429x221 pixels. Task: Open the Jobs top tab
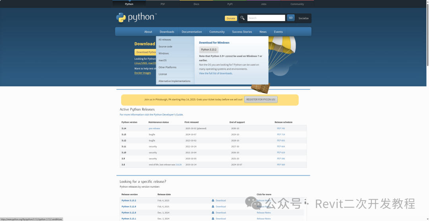(x=264, y=4)
